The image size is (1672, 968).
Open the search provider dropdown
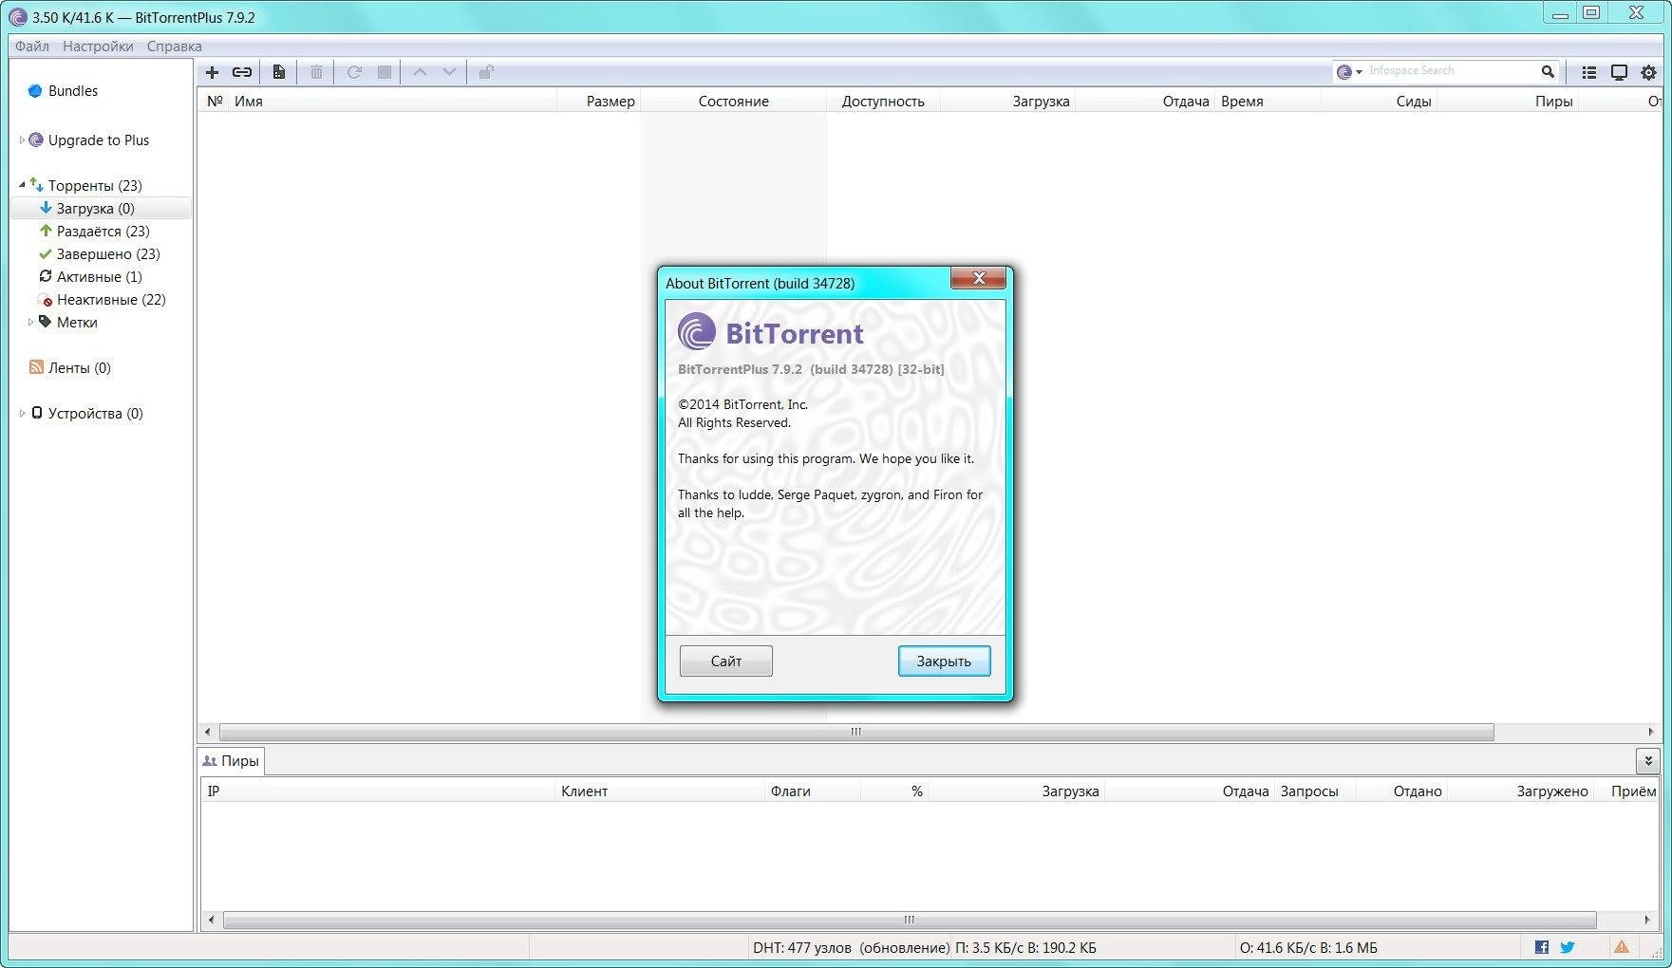1349,71
